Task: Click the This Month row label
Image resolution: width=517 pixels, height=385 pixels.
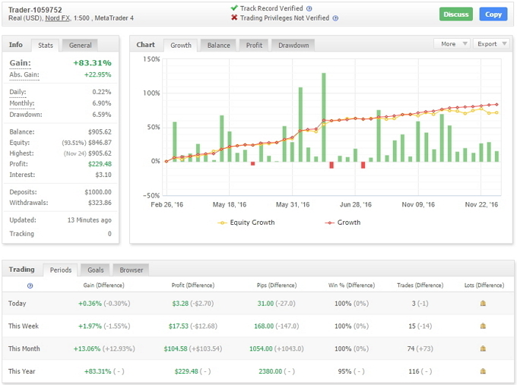Action: [24, 349]
